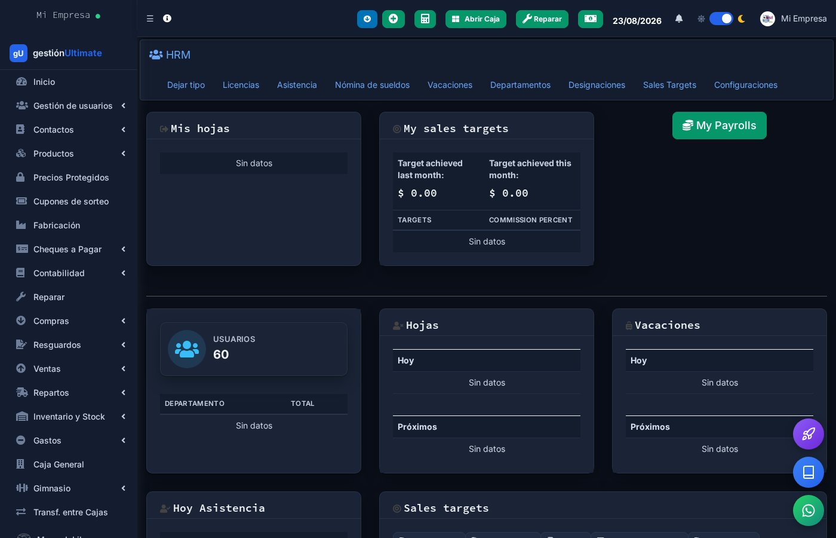Click the info circle icon
The image size is (836, 538).
tap(167, 19)
